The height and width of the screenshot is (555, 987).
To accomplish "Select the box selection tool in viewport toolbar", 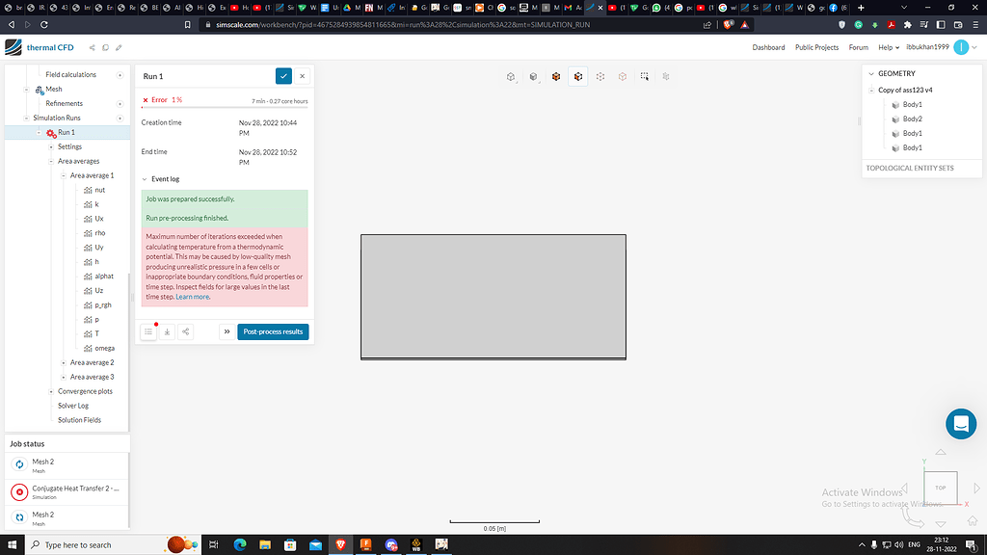I will tap(644, 76).
